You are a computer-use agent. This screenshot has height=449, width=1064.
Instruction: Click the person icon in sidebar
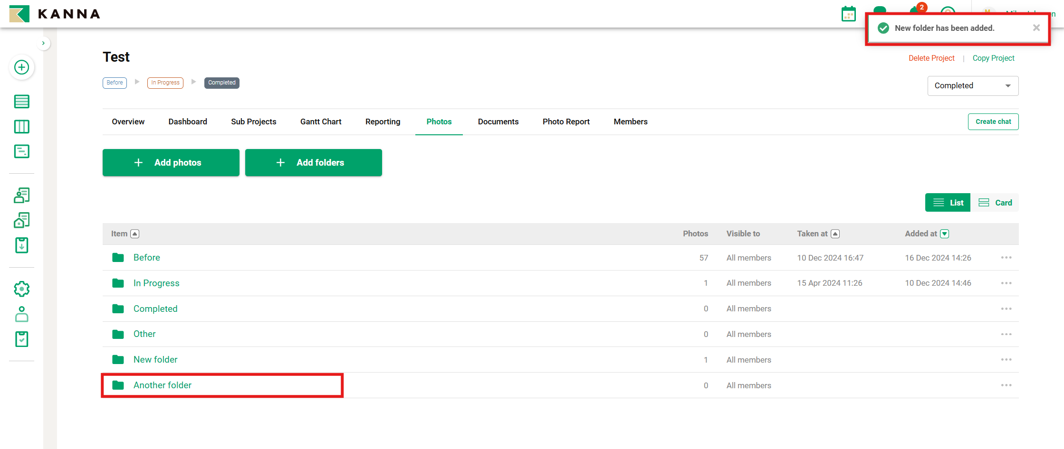(x=21, y=314)
